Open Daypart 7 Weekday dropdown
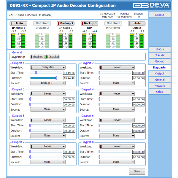The width and height of the screenshot is (178, 178). [48, 147]
